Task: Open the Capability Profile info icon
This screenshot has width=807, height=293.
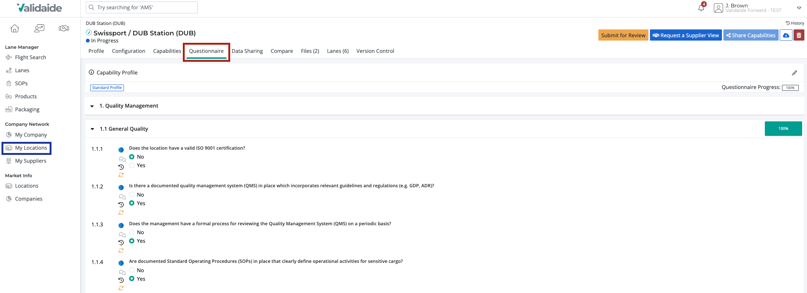Action: point(91,72)
